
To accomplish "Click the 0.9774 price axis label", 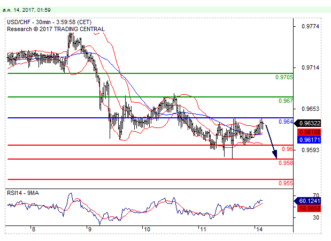I will [310, 26].
